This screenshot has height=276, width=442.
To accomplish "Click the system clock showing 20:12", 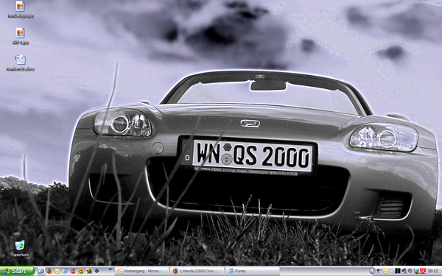I will tap(432, 271).
